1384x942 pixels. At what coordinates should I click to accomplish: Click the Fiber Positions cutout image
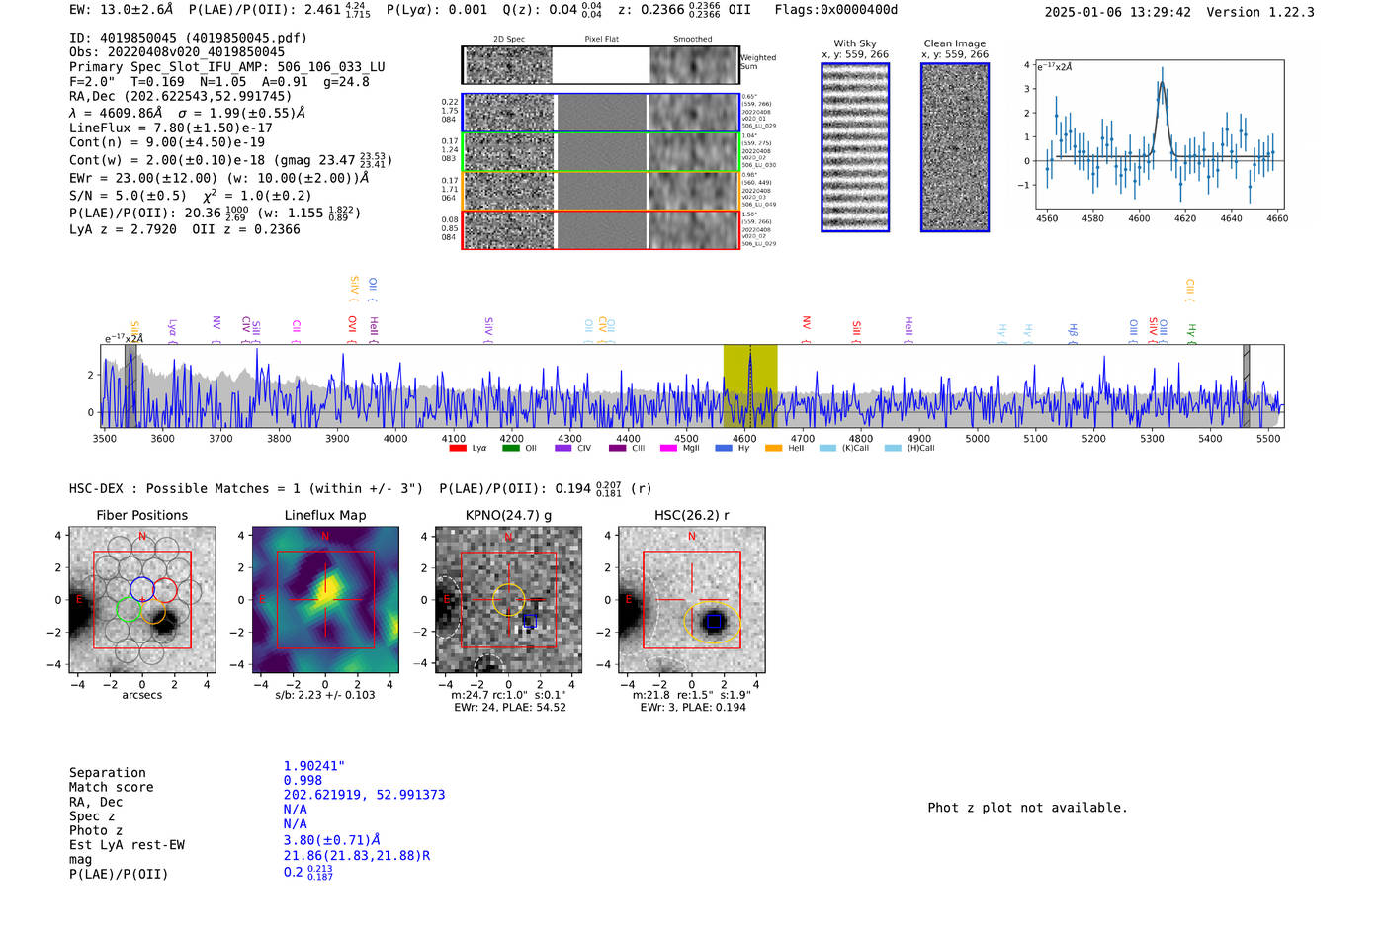tap(142, 600)
